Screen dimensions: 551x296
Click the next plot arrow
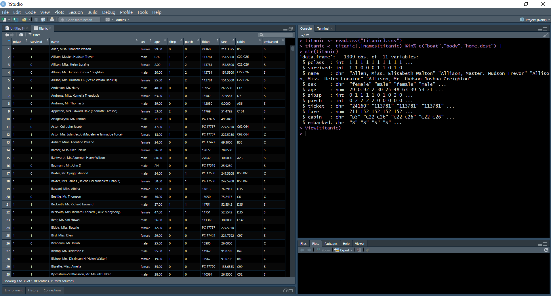pos(309,250)
